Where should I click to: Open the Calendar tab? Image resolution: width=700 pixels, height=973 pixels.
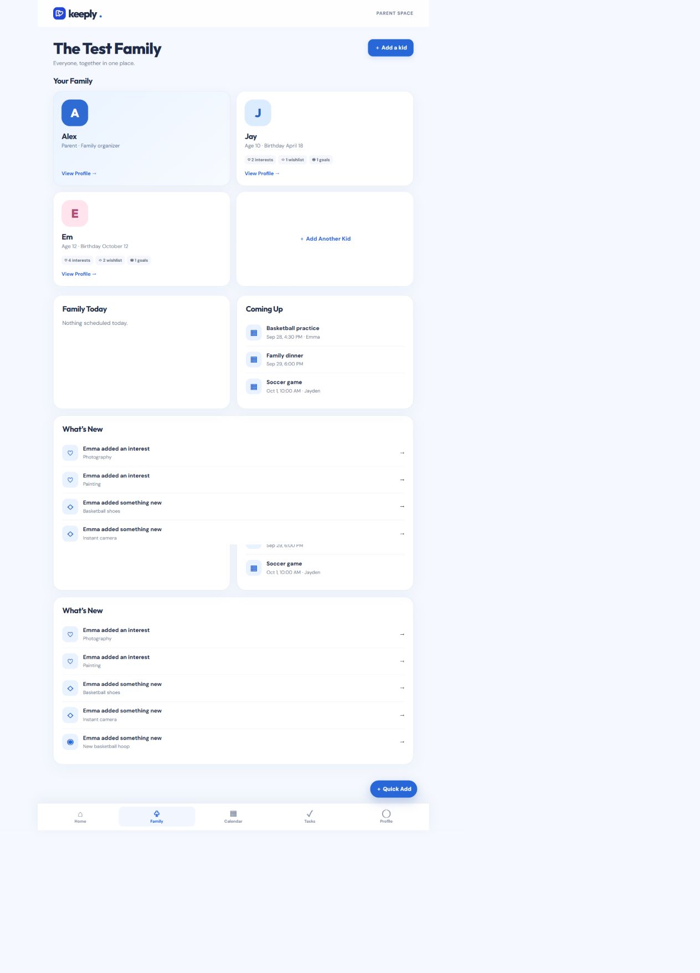tap(233, 817)
